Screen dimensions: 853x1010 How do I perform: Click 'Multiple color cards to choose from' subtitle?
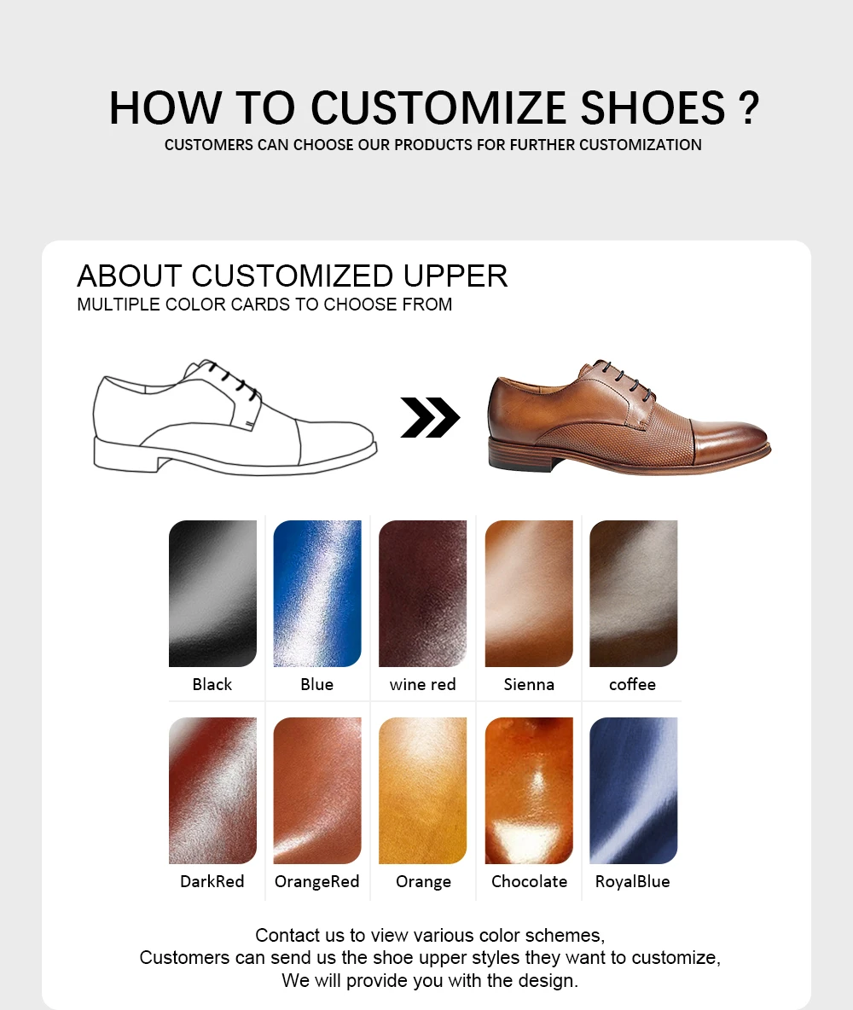pos(264,304)
